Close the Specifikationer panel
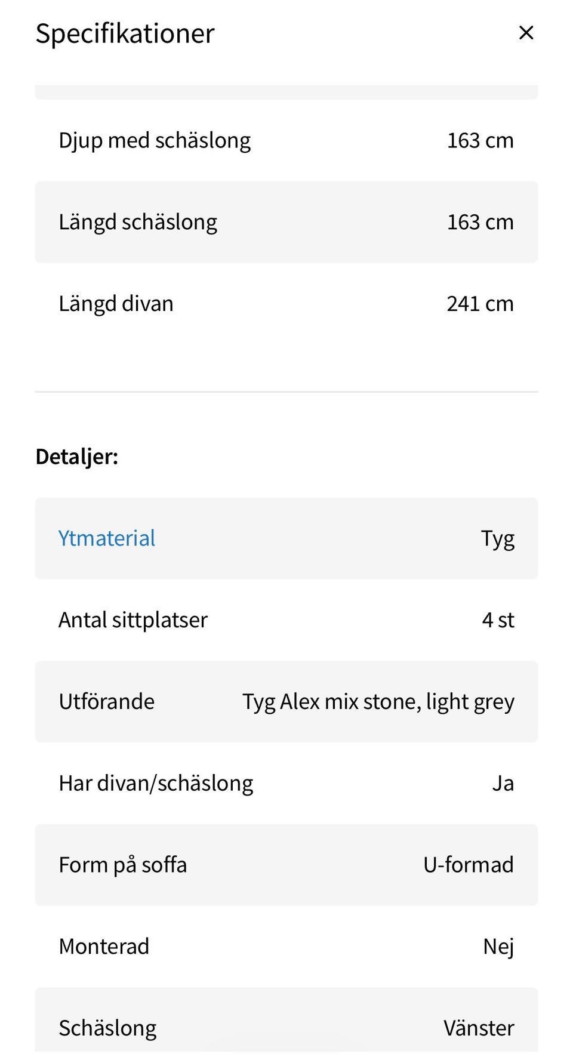Viewport: 573px width, 1054px height. 526,33
